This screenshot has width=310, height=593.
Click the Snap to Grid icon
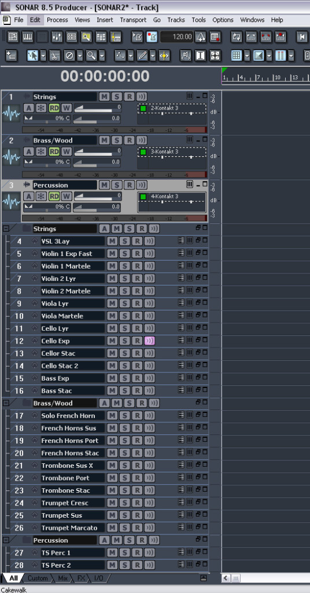coord(237,56)
